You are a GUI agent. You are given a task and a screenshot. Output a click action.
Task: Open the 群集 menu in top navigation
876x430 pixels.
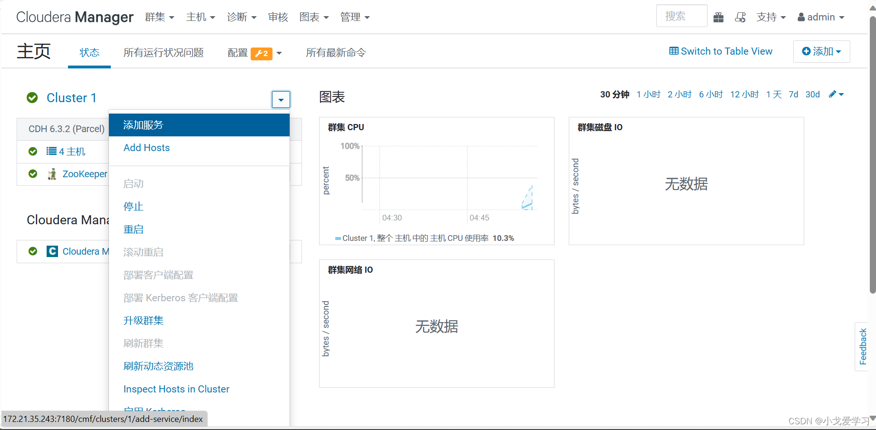[x=160, y=17]
